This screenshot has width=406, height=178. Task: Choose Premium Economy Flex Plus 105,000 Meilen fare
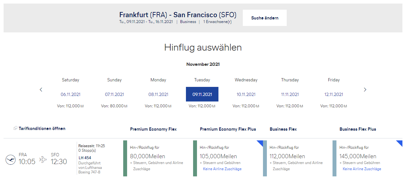click(x=228, y=158)
